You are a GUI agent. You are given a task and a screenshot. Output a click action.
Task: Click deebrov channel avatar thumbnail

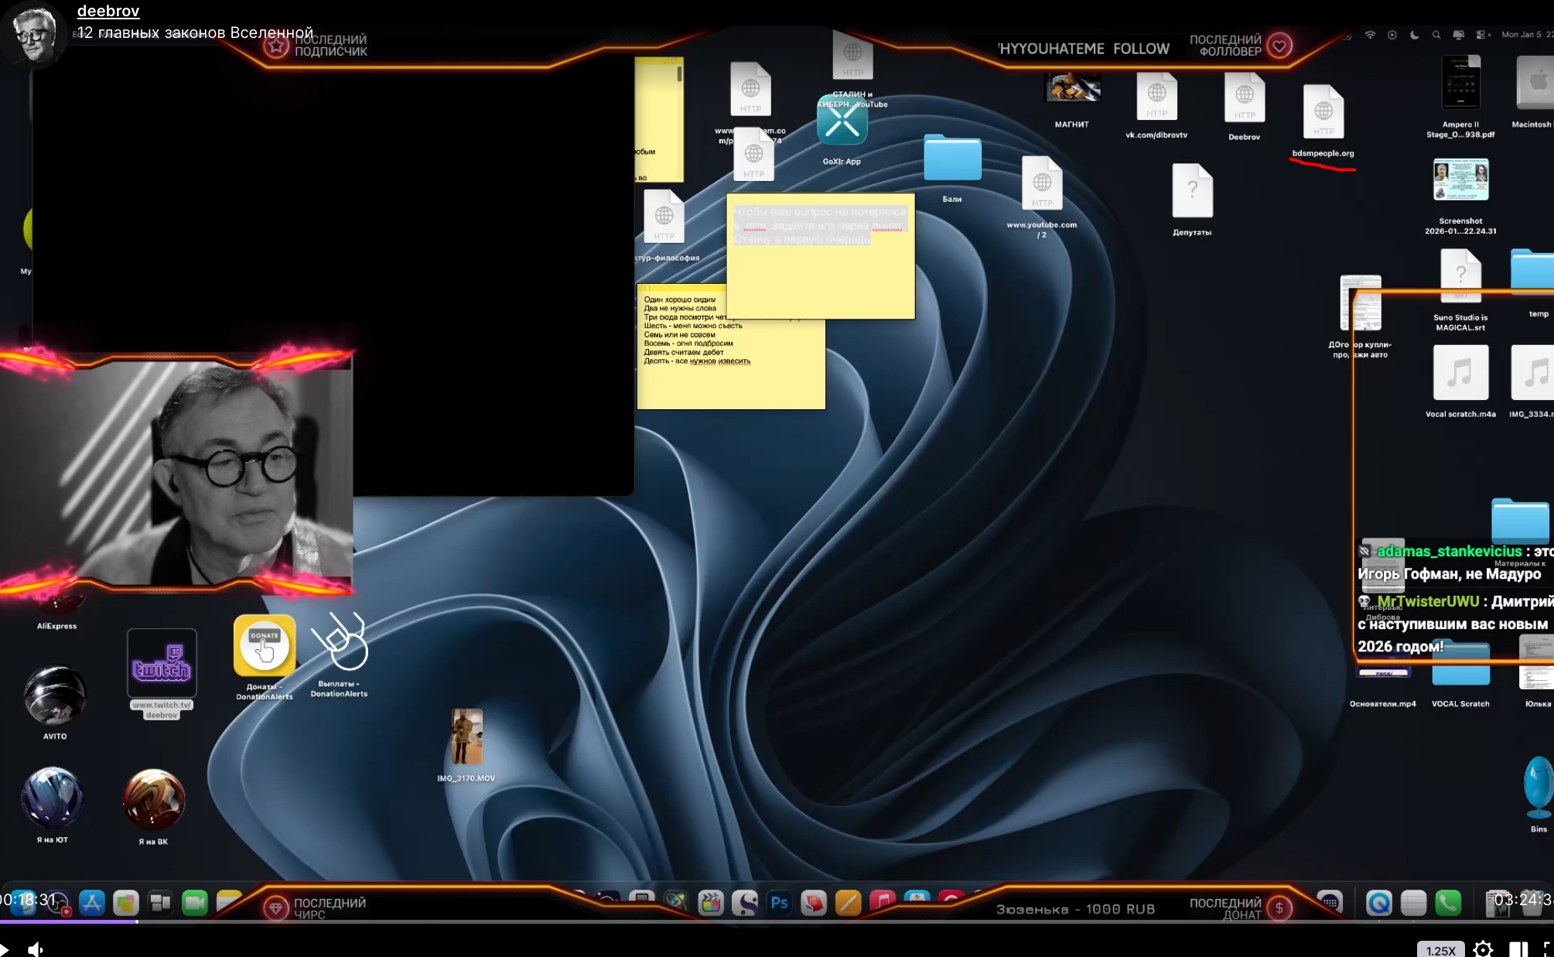click(33, 33)
